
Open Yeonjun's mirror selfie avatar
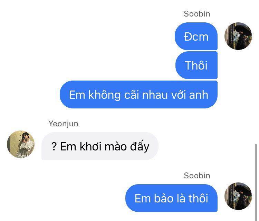pos(21,144)
